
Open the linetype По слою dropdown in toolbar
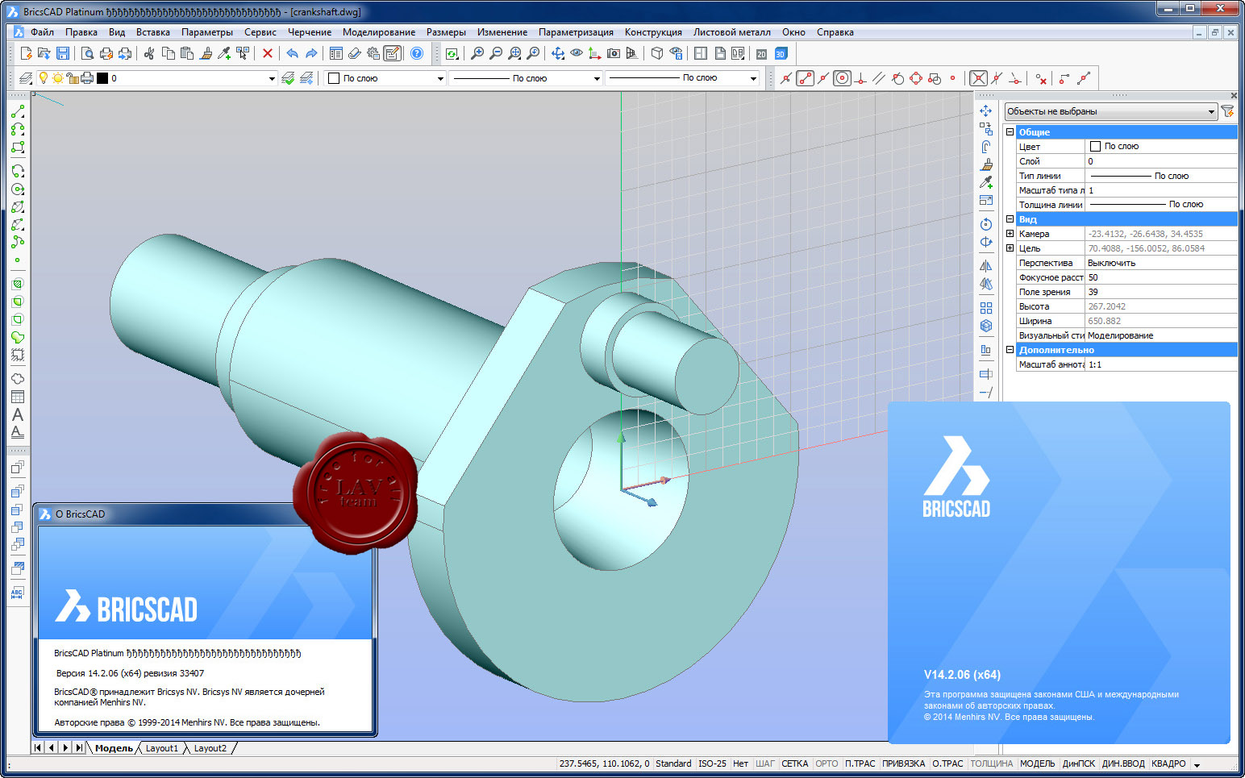[x=597, y=78]
